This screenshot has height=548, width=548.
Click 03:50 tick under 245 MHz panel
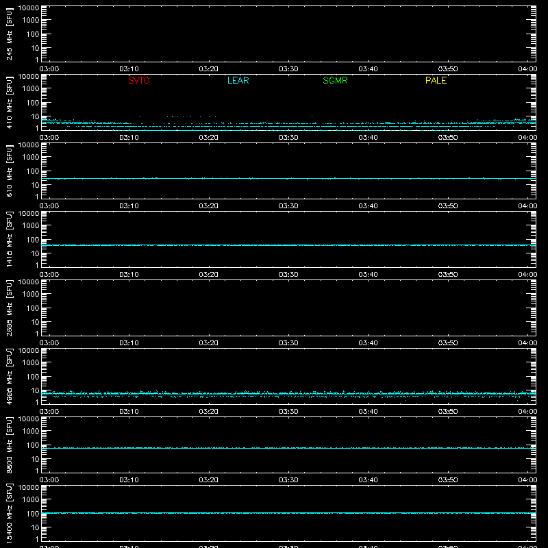(448, 69)
